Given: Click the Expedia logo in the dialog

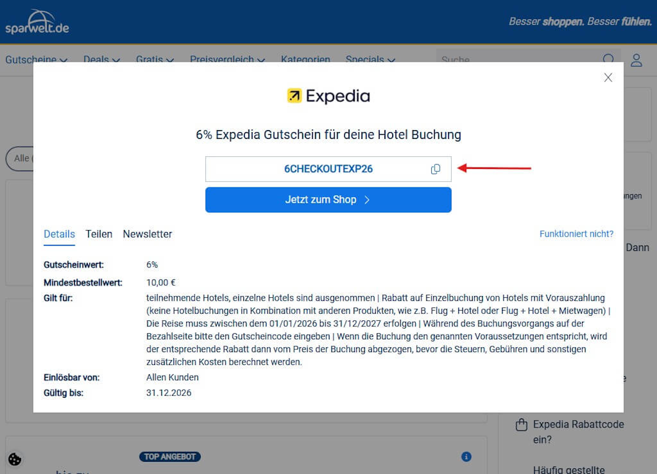Looking at the screenshot, I should pyautogui.click(x=328, y=96).
